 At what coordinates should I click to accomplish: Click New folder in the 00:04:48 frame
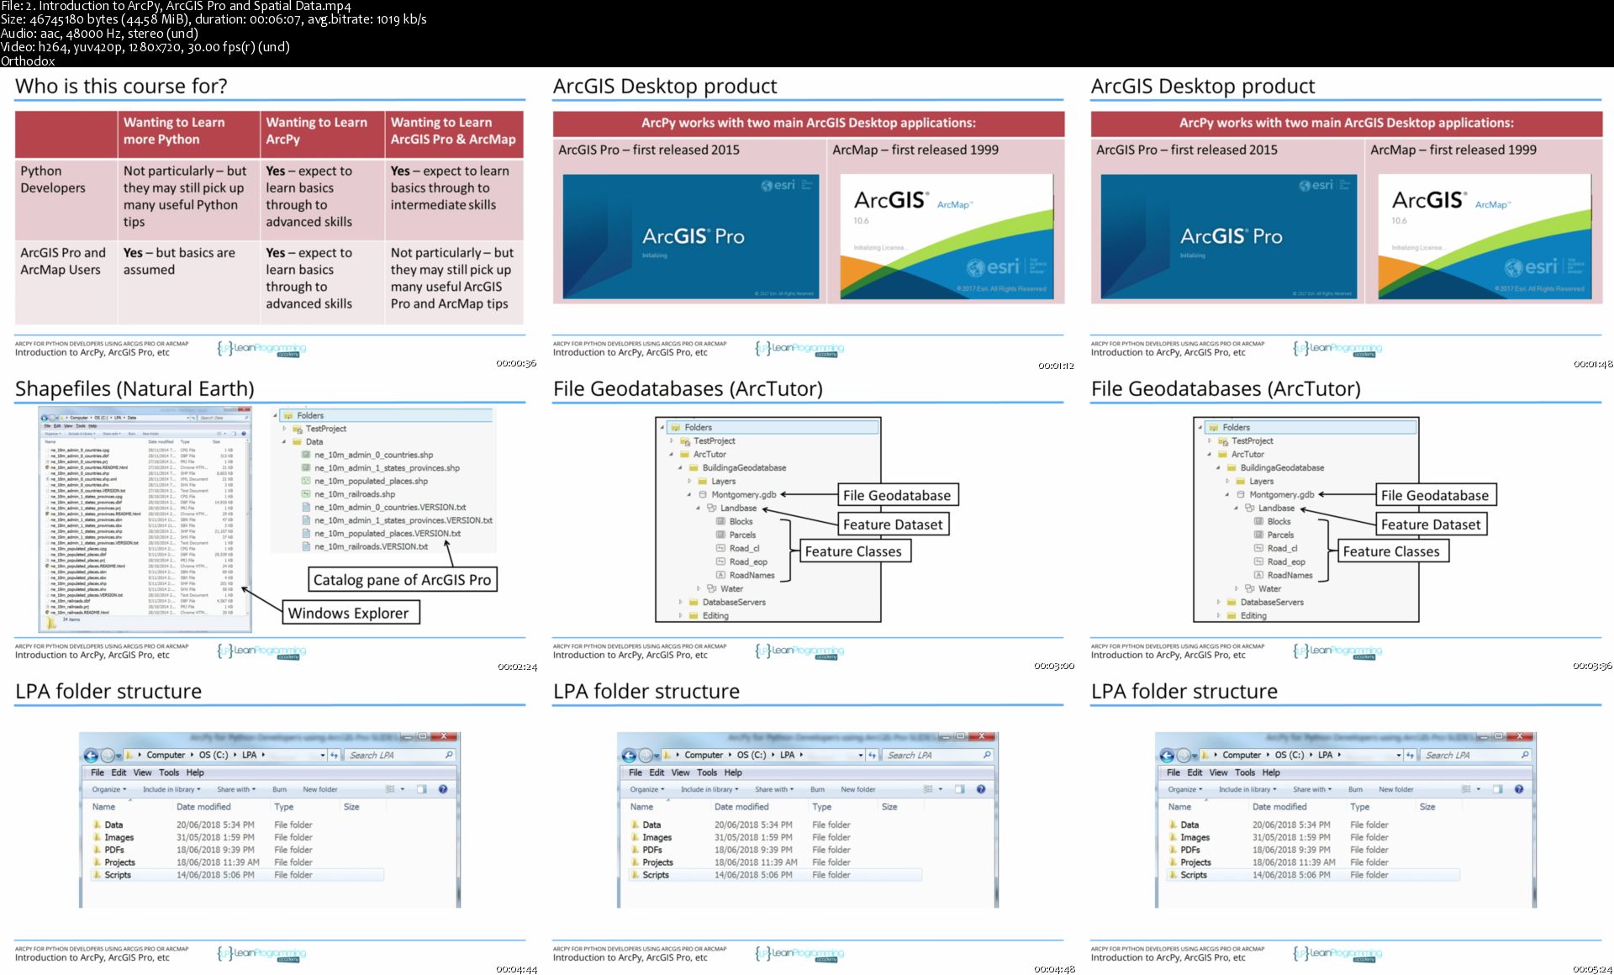click(857, 789)
